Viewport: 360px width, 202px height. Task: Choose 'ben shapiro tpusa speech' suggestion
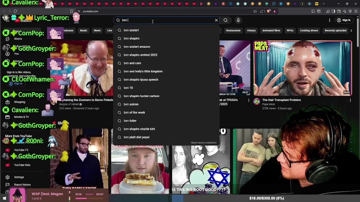(x=166, y=80)
